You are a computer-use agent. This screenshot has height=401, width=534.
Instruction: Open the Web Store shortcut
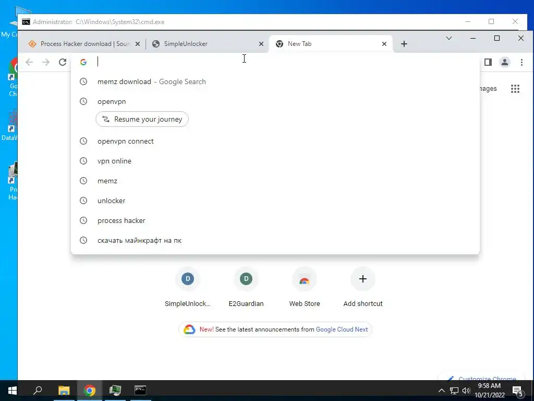click(x=305, y=288)
